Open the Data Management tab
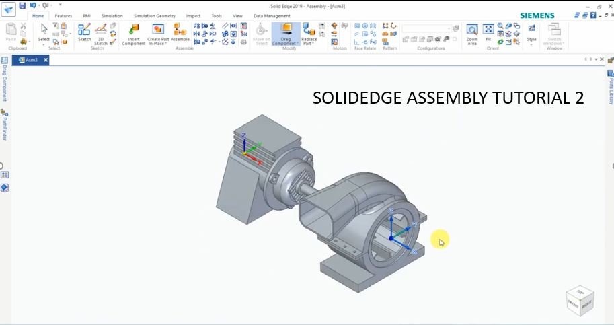 click(x=272, y=16)
